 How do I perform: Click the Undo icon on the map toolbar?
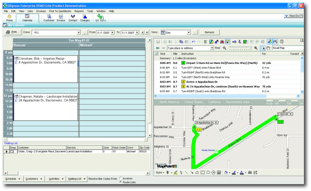coord(193,41)
